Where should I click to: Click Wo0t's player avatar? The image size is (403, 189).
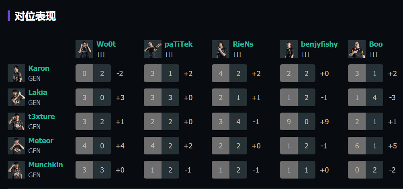(x=84, y=49)
